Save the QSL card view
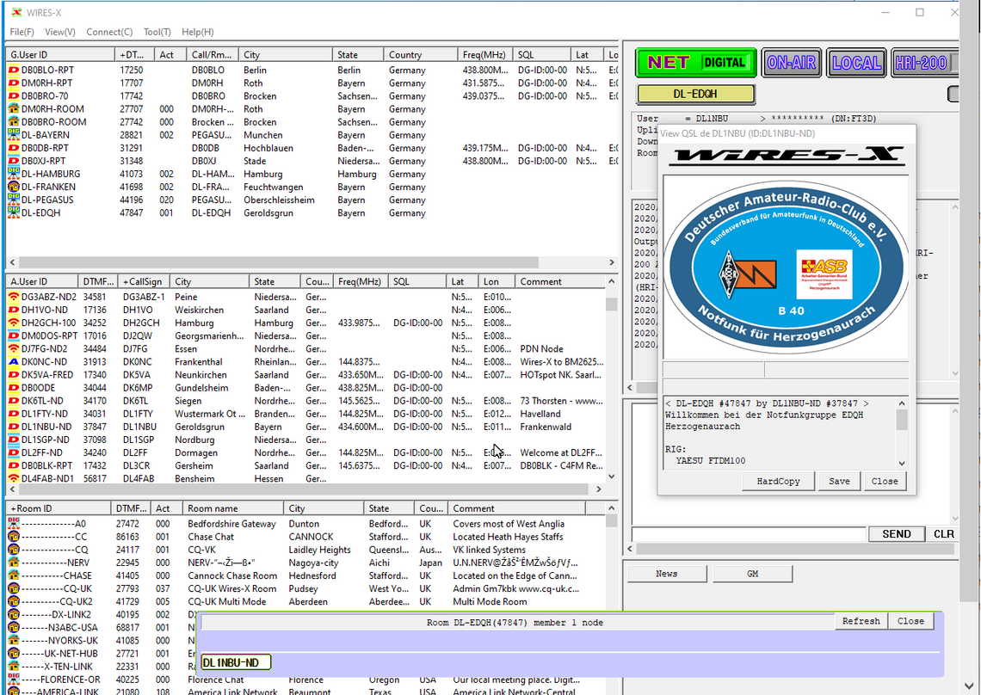Screen dimensions: 981x695 pos(839,481)
